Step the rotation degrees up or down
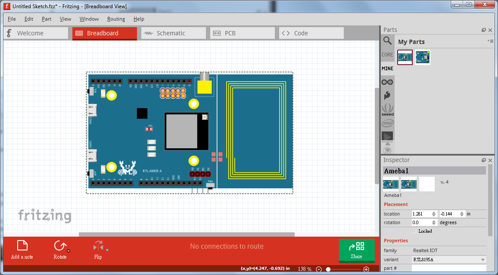This screenshot has height=275, width=498. tap(434, 222)
